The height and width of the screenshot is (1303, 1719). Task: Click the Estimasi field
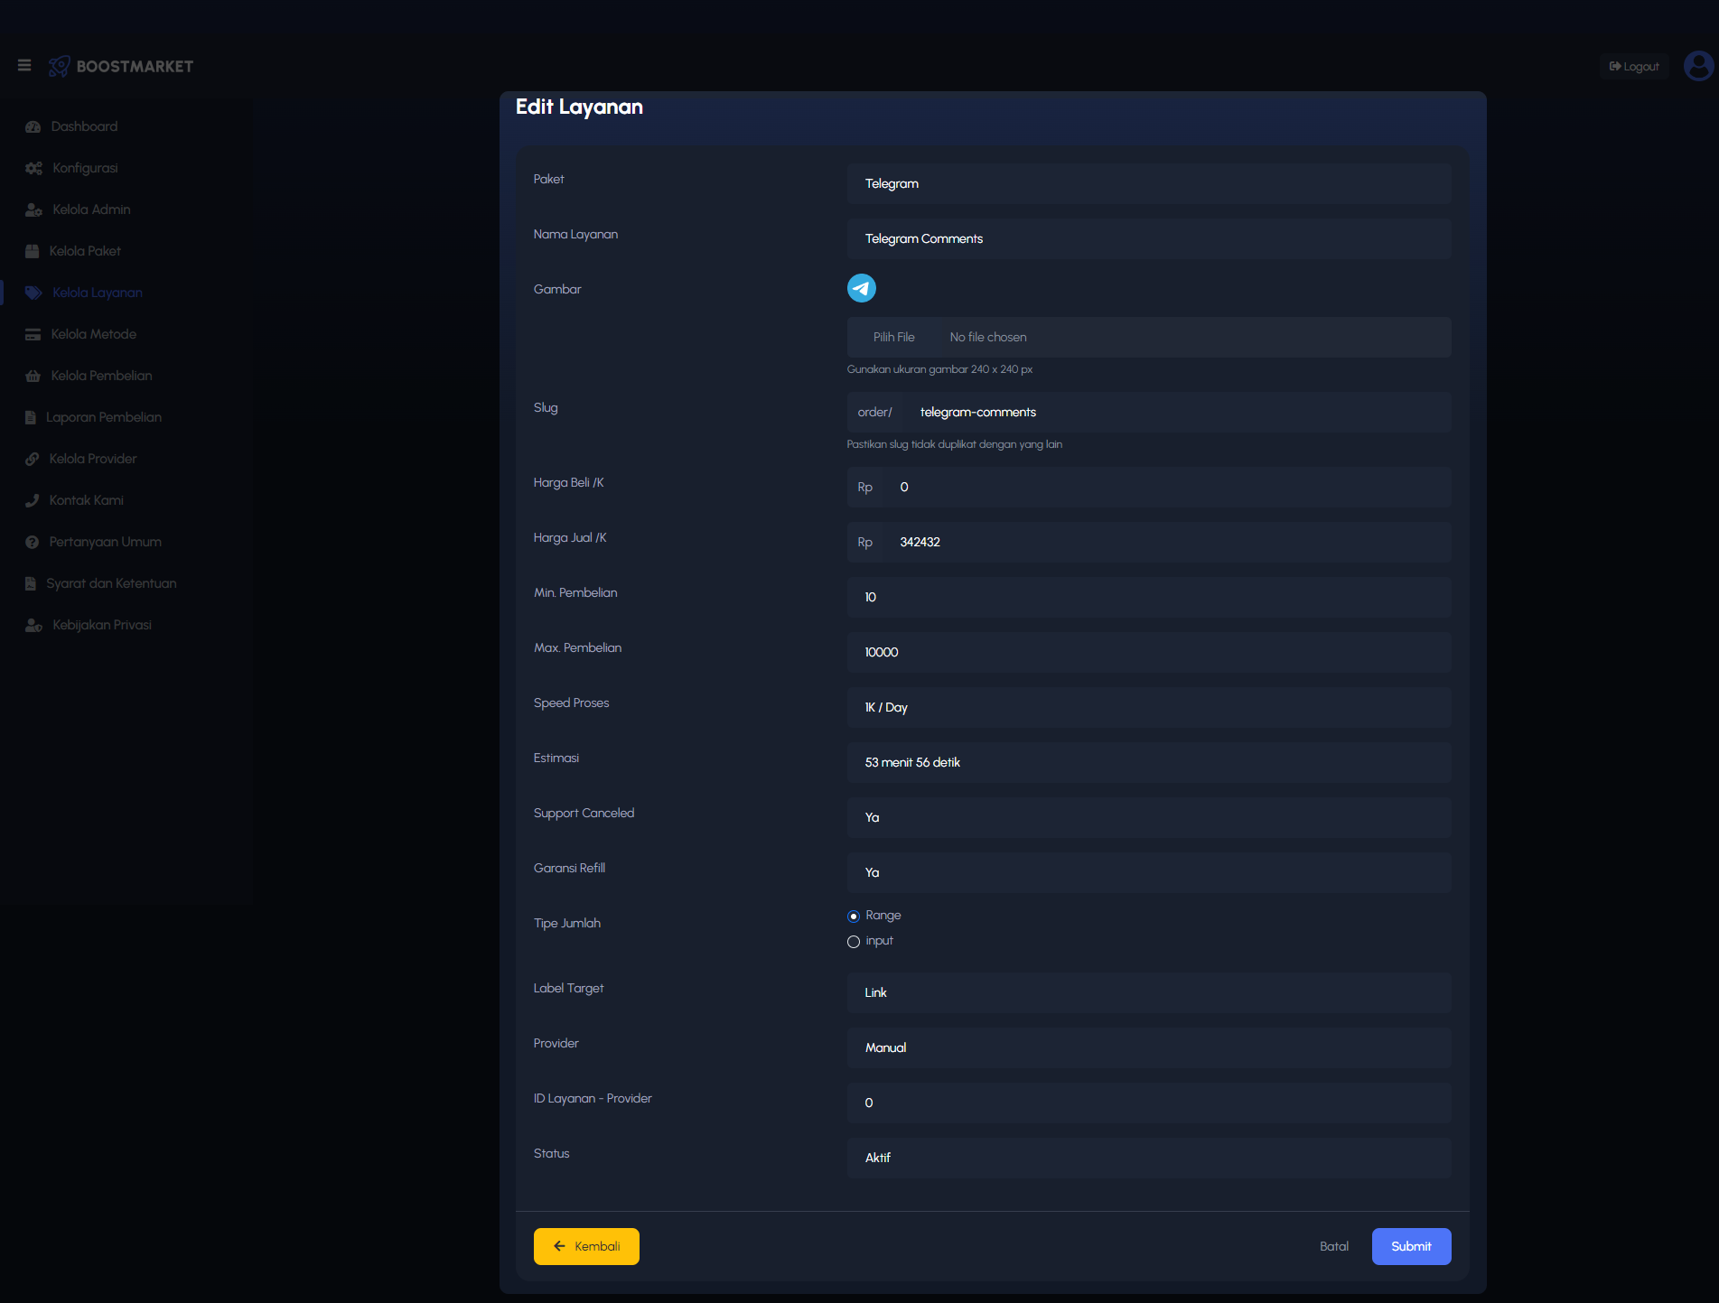[1149, 762]
